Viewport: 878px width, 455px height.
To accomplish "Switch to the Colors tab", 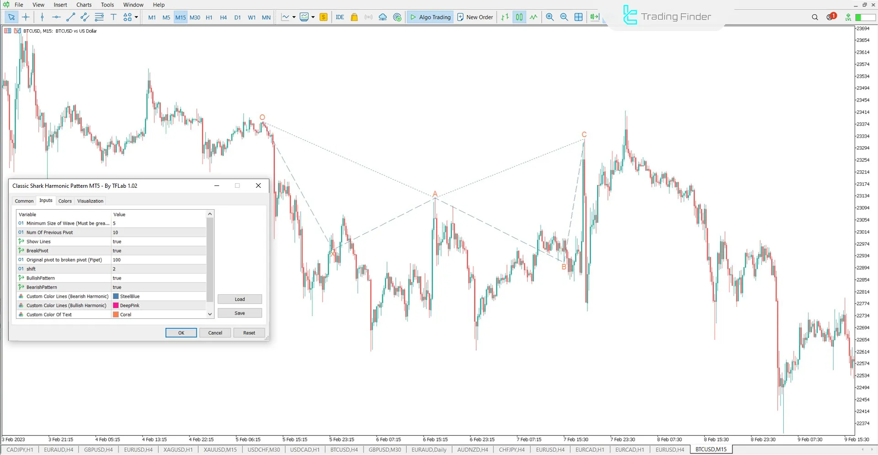I will pyautogui.click(x=65, y=201).
